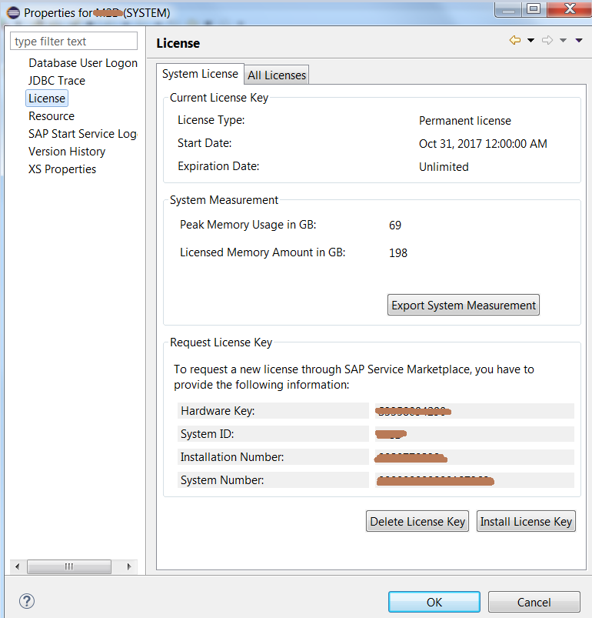This screenshot has width=592, height=618.
Task: Click the System Number value field
Action: (474, 480)
